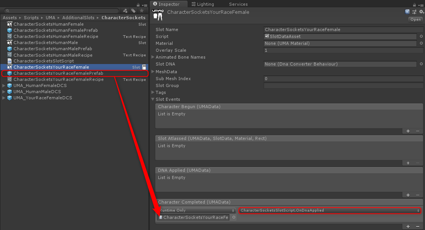Image resolution: width=425 pixels, height=230 pixels.
Task: Click object picker circle next to Slot DNA
Action: [421, 64]
